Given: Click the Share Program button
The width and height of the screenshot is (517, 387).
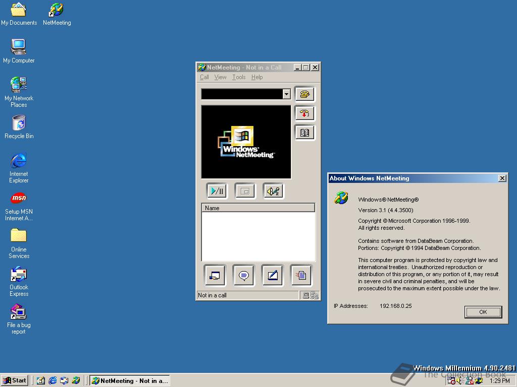Looking at the screenshot, I should click(x=215, y=275).
